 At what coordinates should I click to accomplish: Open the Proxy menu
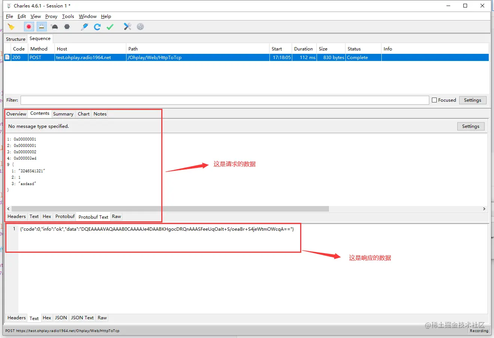pos(51,16)
